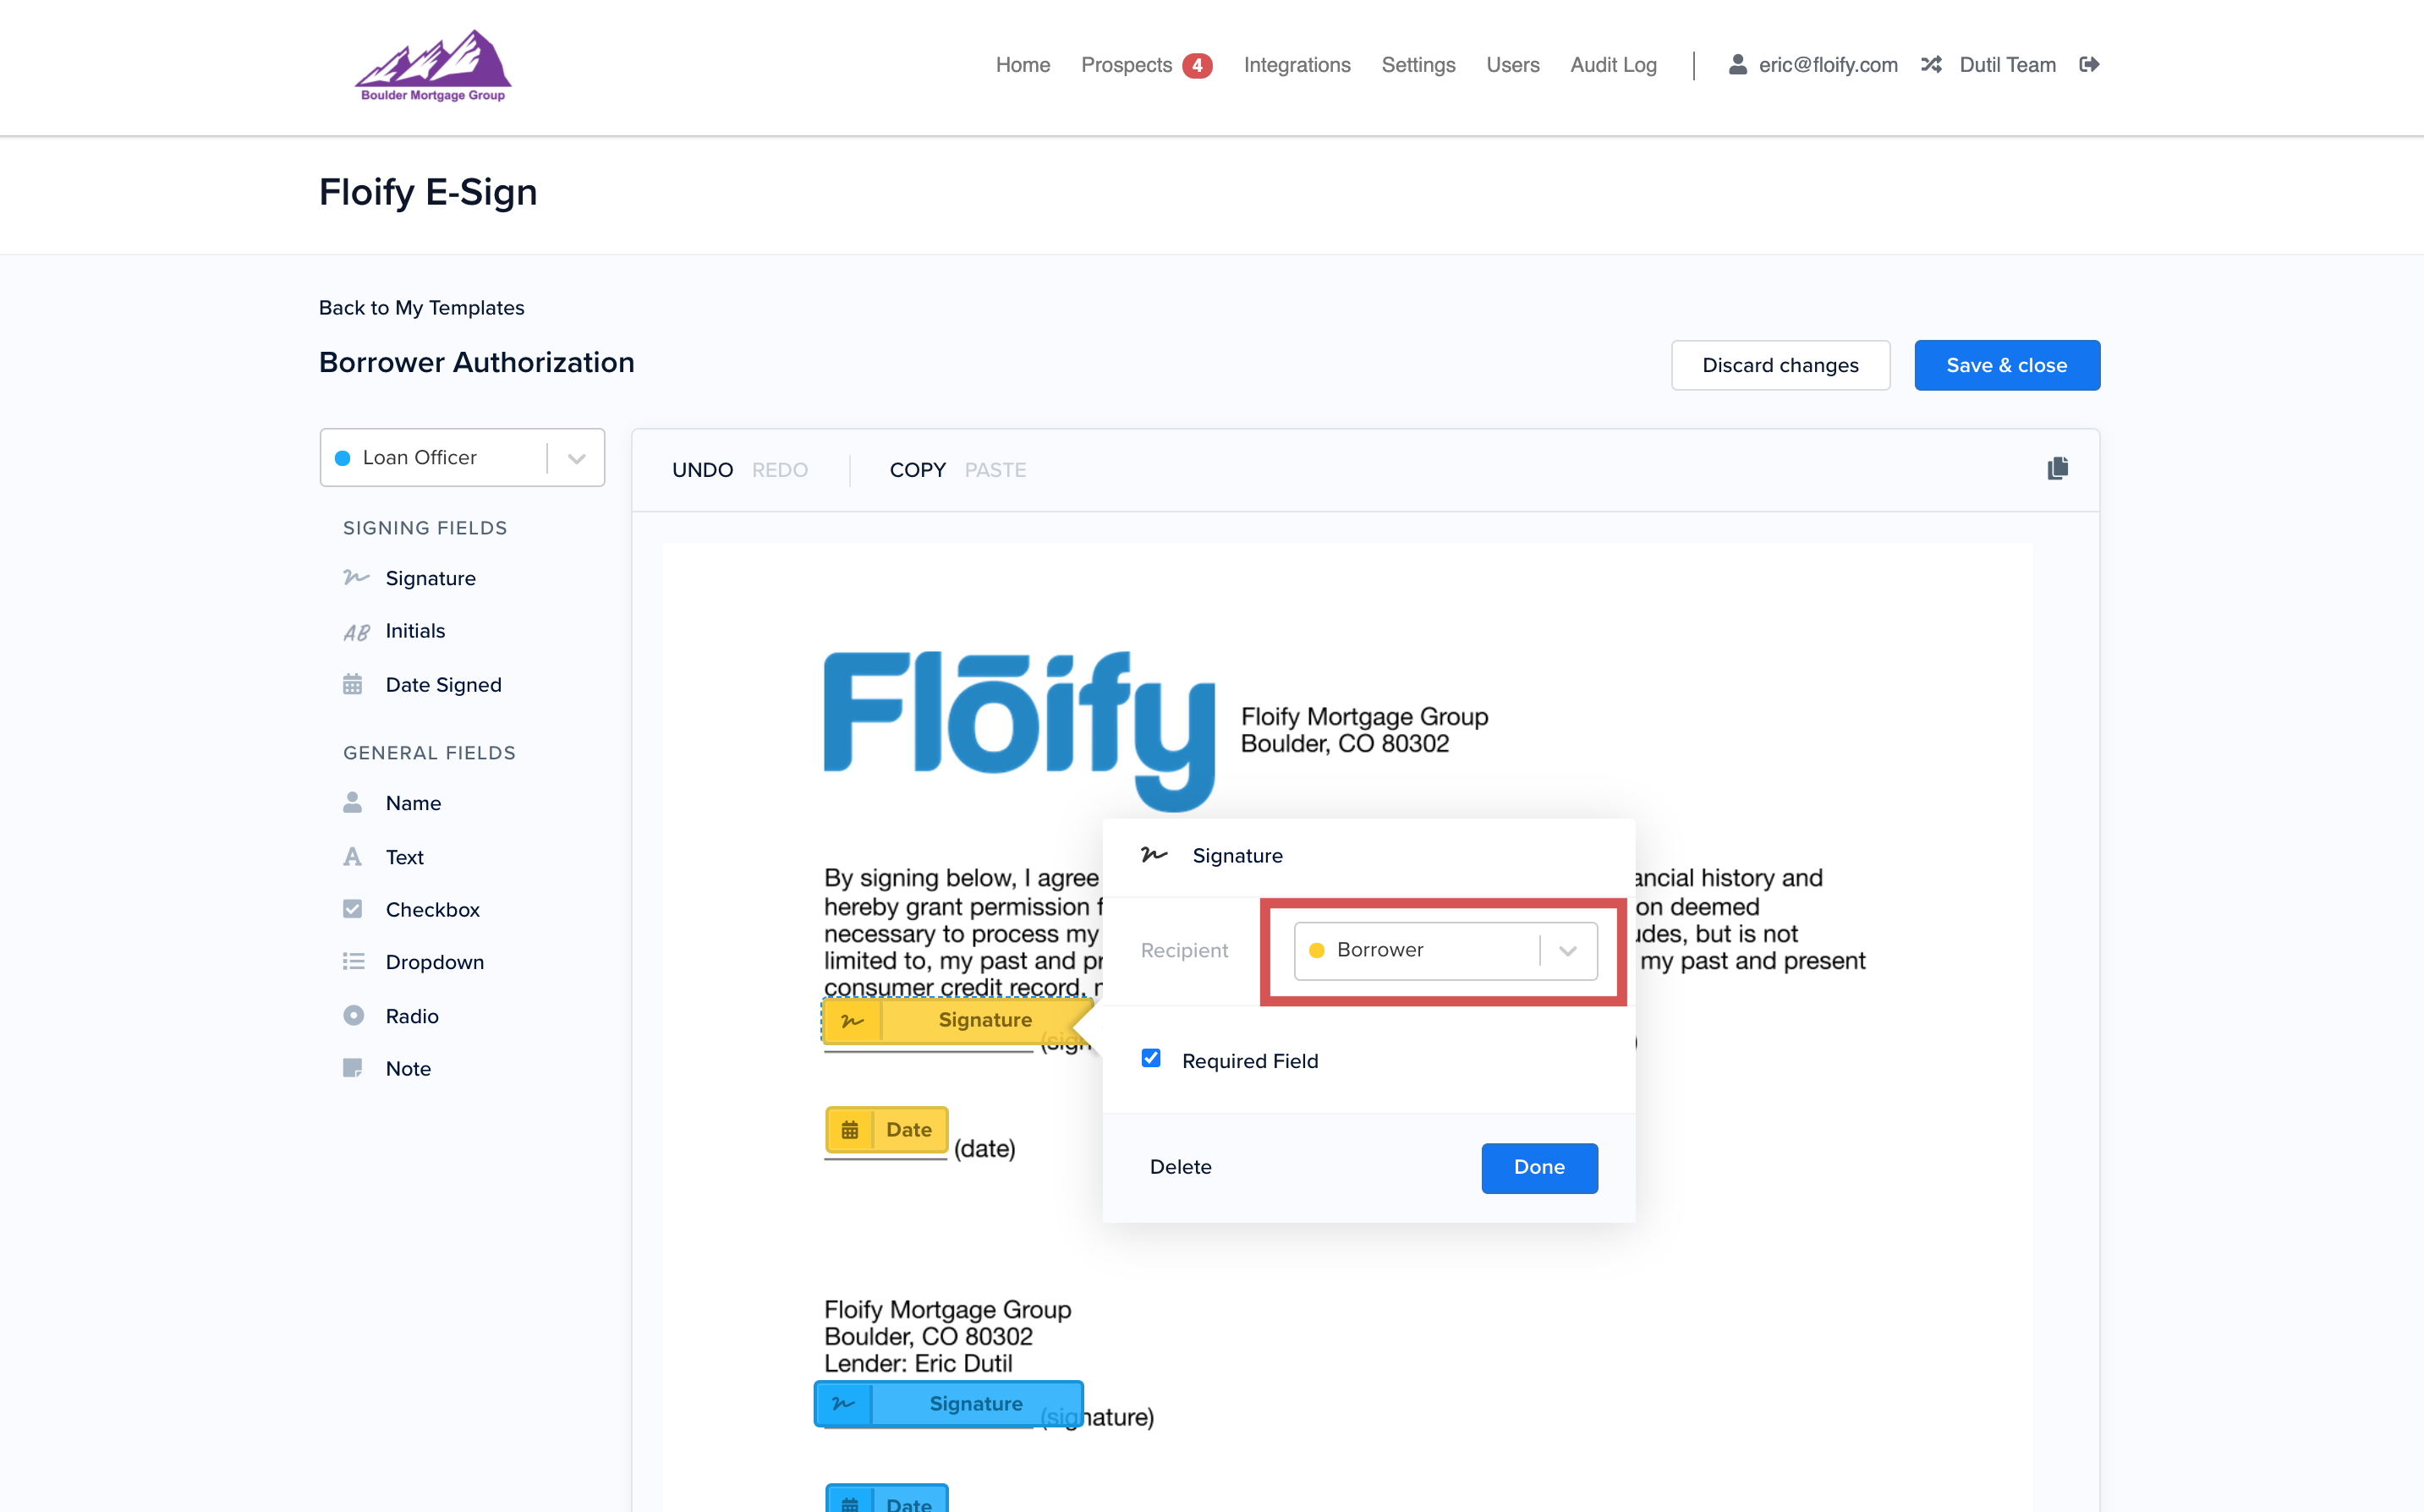Uncheck the Required Field checkbox
2424x1512 pixels.
point(1151,1058)
